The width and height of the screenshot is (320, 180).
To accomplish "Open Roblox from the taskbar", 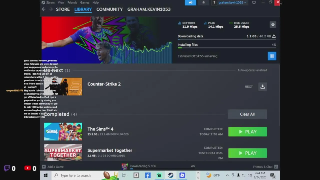I will tap(182, 175).
